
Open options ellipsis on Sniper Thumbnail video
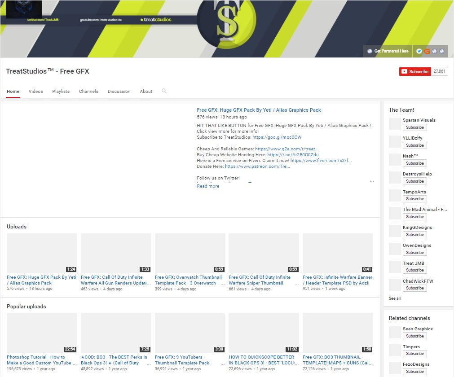tap(297, 285)
